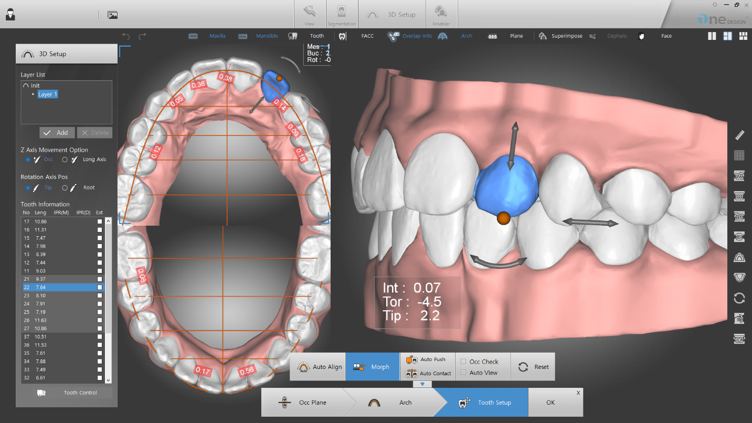Select the arch-shaped view icon in the right sidebar
Image resolution: width=752 pixels, height=423 pixels.
[739, 257]
